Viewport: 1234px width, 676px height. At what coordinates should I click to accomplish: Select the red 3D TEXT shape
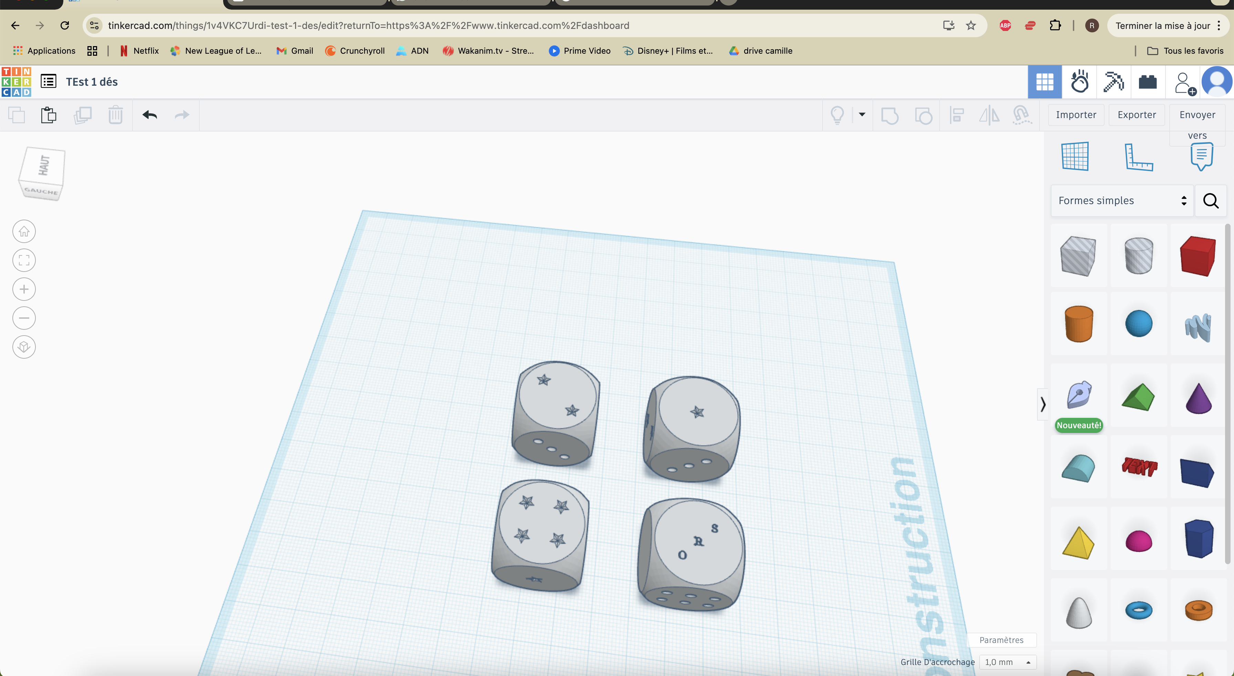click(x=1139, y=466)
